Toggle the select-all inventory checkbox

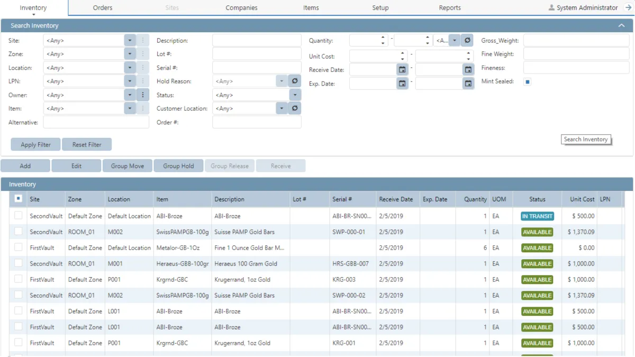pyautogui.click(x=19, y=199)
